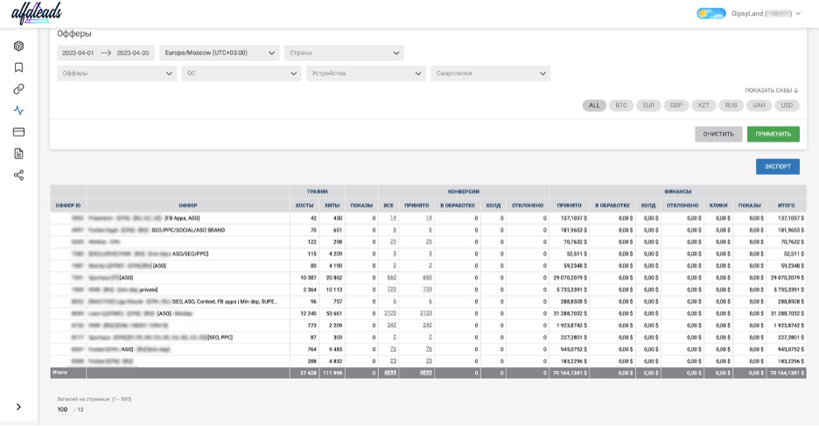Click hits value 53 661

333,313
